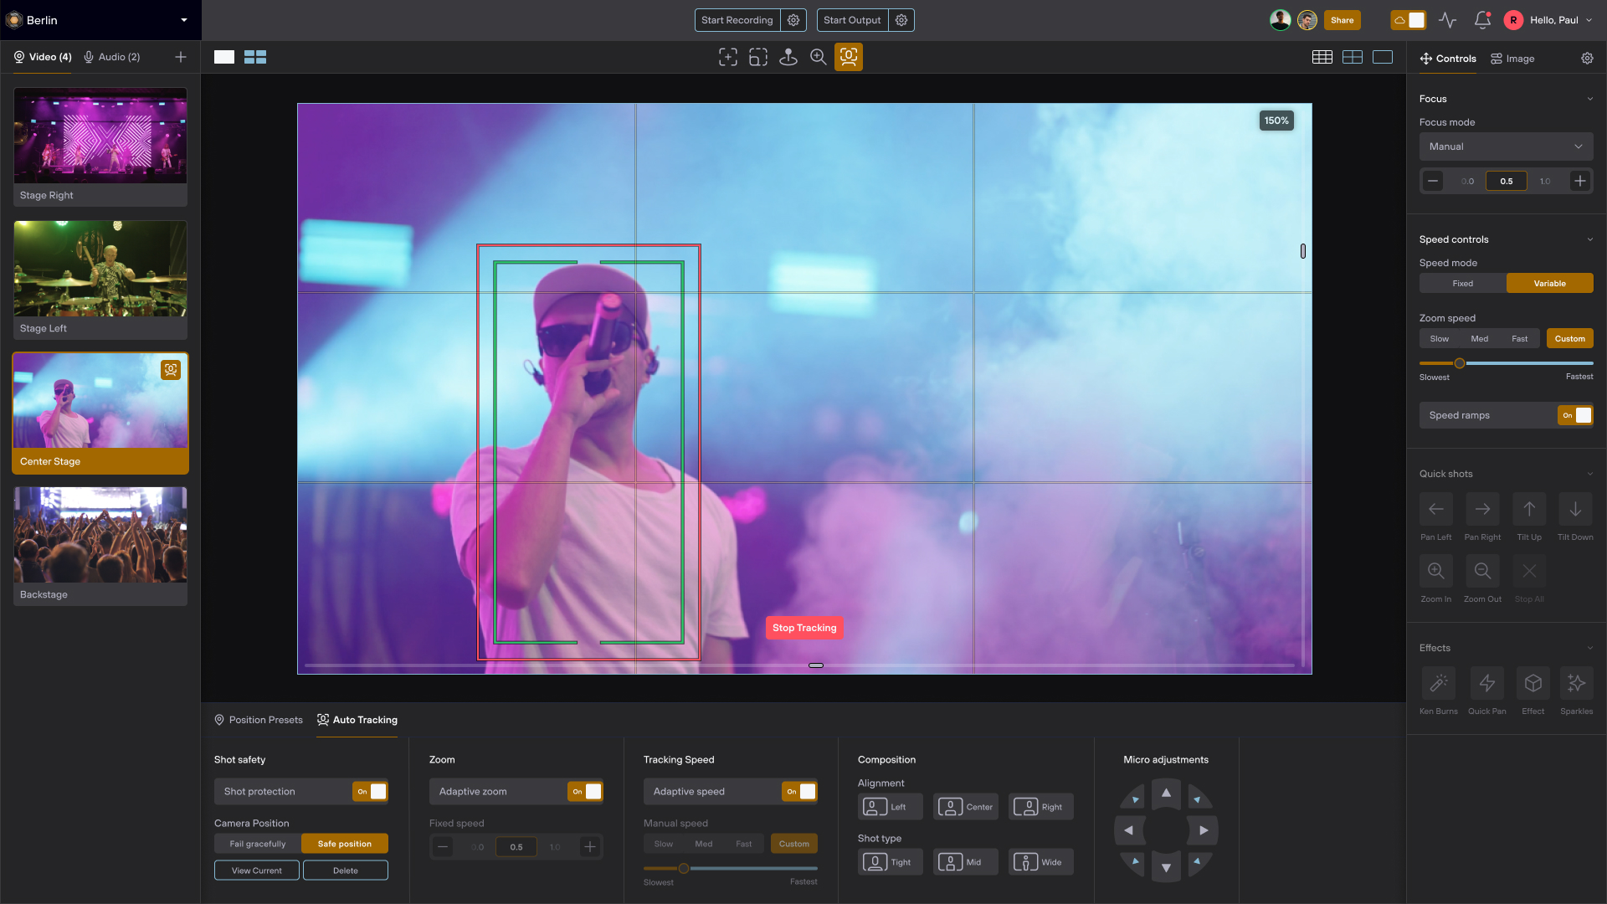Add a new source with plus icon

coord(180,57)
